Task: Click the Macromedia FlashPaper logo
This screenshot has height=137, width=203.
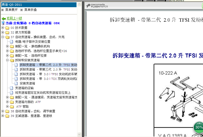Action: [x=97, y=6]
